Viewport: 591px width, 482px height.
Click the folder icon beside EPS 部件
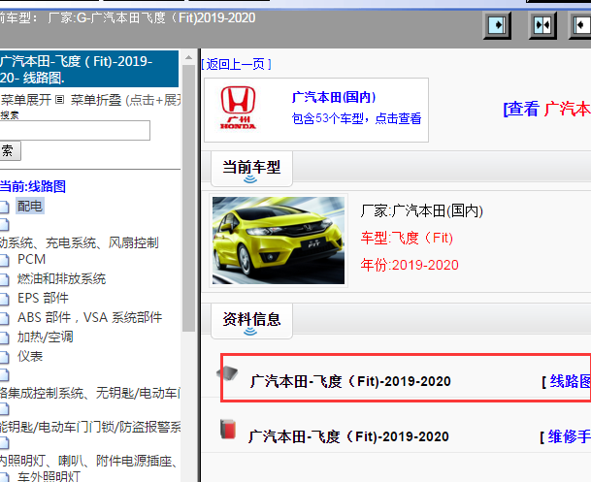pyautogui.click(x=4, y=299)
